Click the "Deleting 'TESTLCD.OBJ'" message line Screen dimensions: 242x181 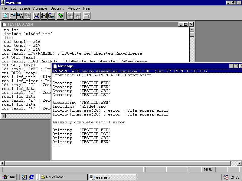(x=81, y=138)
